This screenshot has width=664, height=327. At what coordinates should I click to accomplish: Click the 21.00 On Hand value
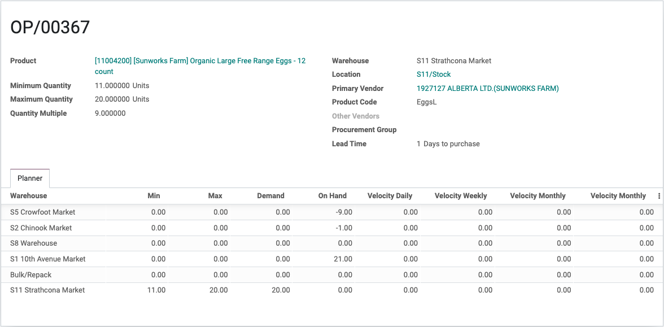[x=343, y=259]
